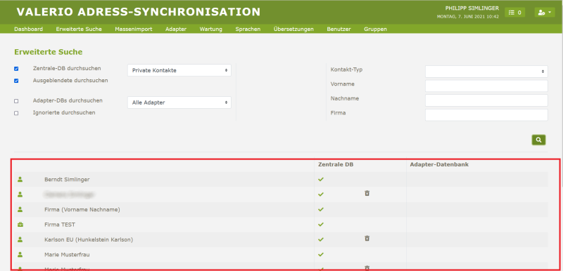Viewport: 563px width, 271px height.
Task: Open the Benutzer menu item
Action: [339, 29]
